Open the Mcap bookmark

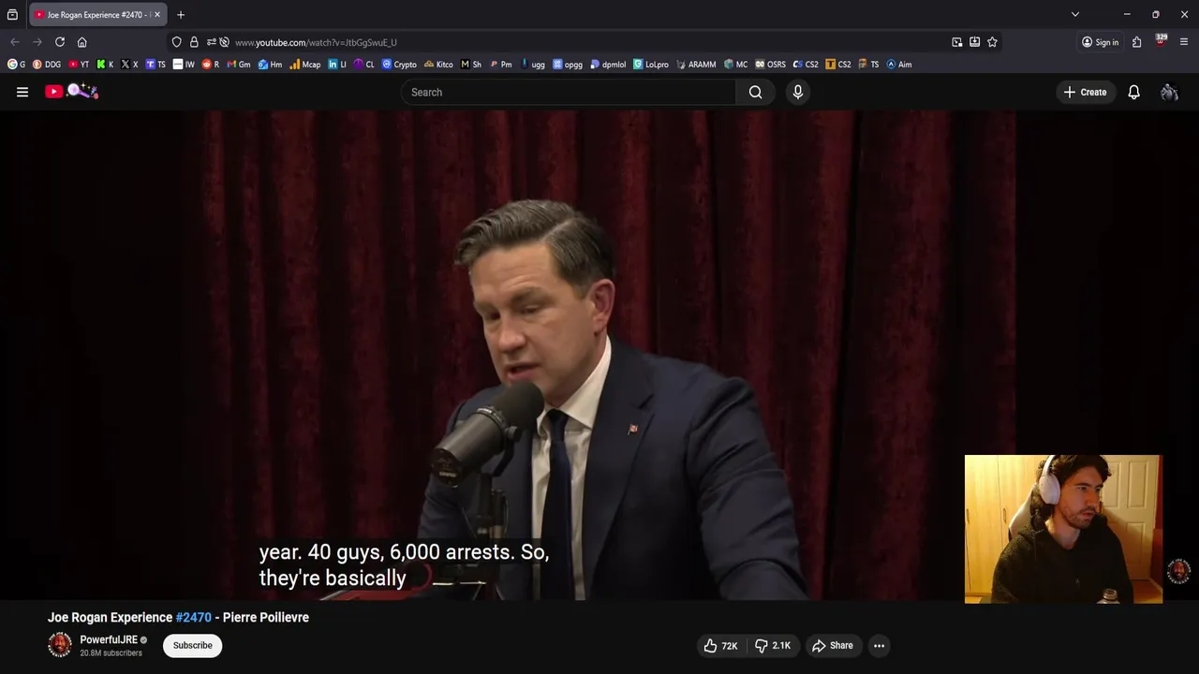pyautogui.click(x=305, y=65)
